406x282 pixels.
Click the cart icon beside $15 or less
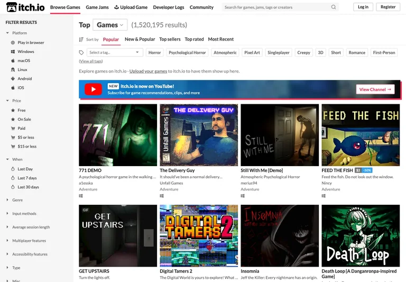13,147
